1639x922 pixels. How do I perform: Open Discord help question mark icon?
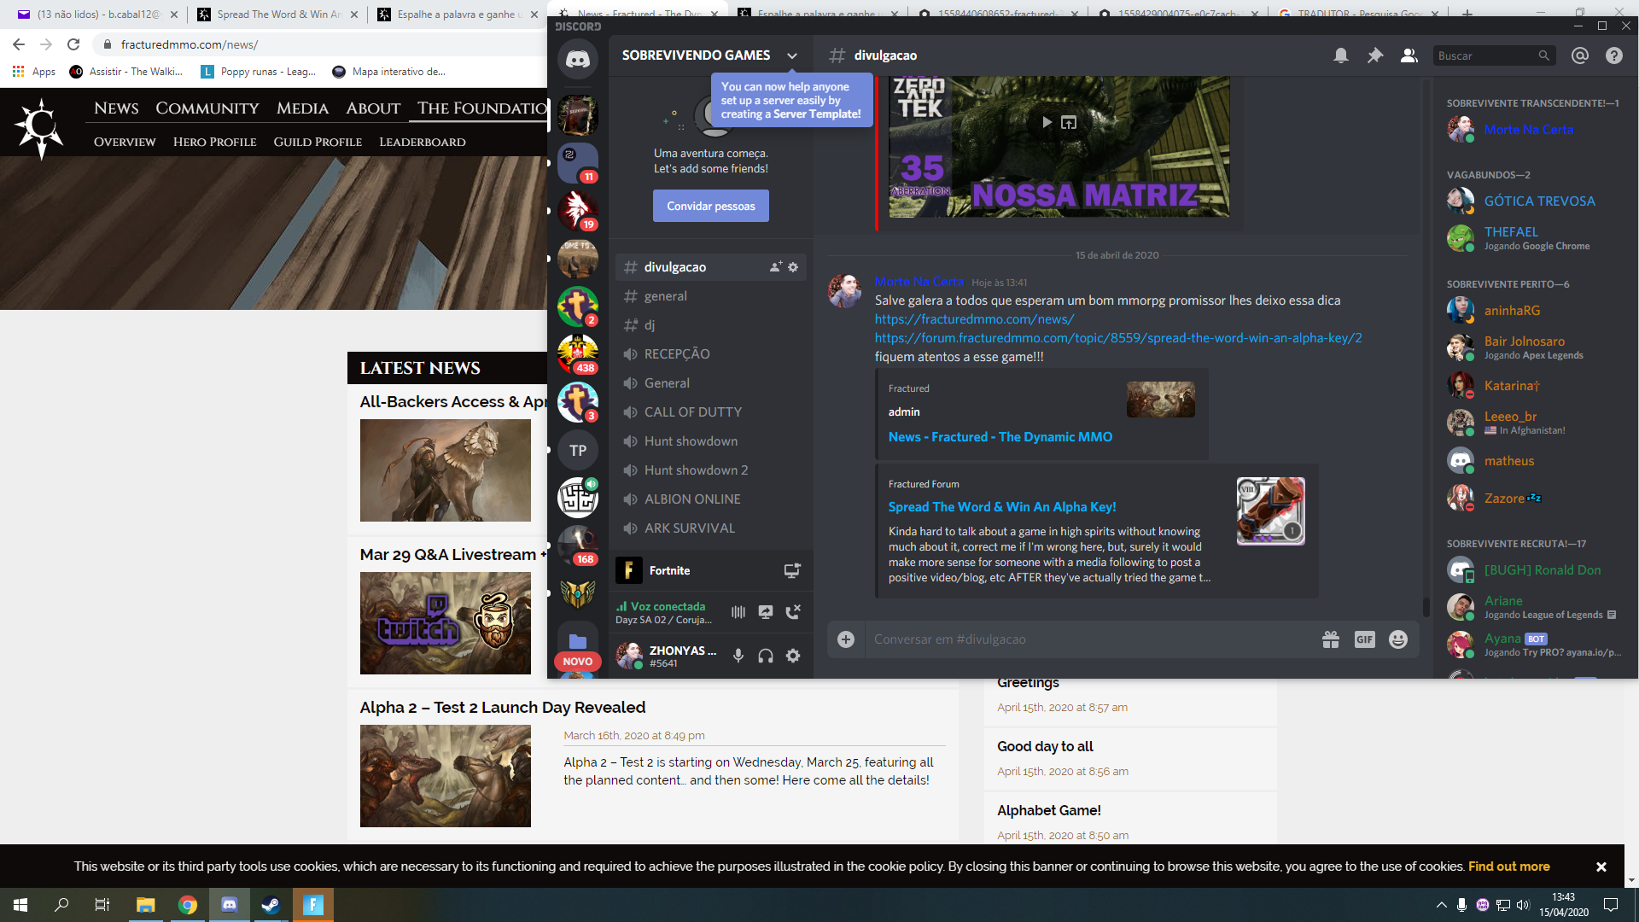[x=1613, y=55]
